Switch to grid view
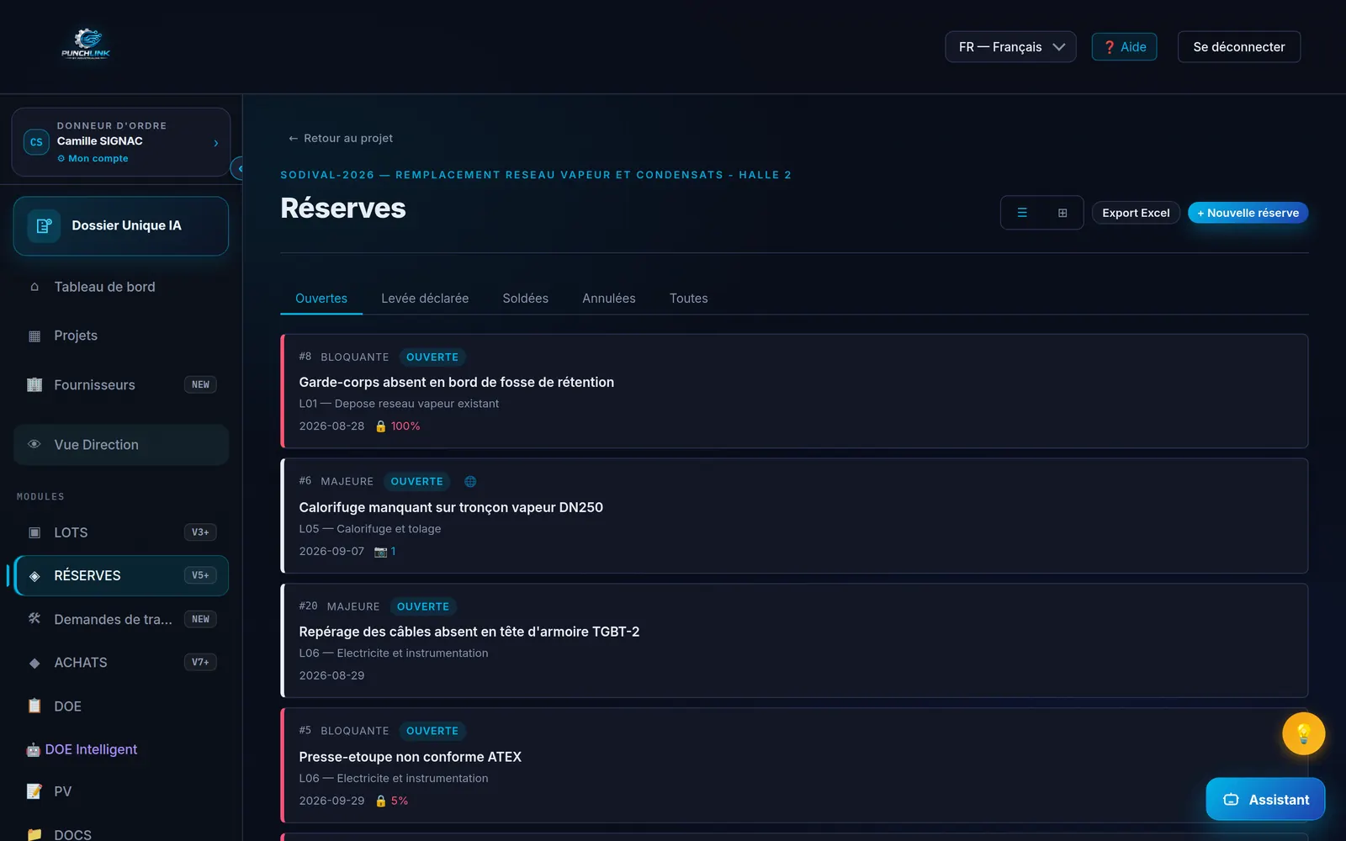Image resolution: width=1346 pixels, height=841 pixels. coord(1062,213)
